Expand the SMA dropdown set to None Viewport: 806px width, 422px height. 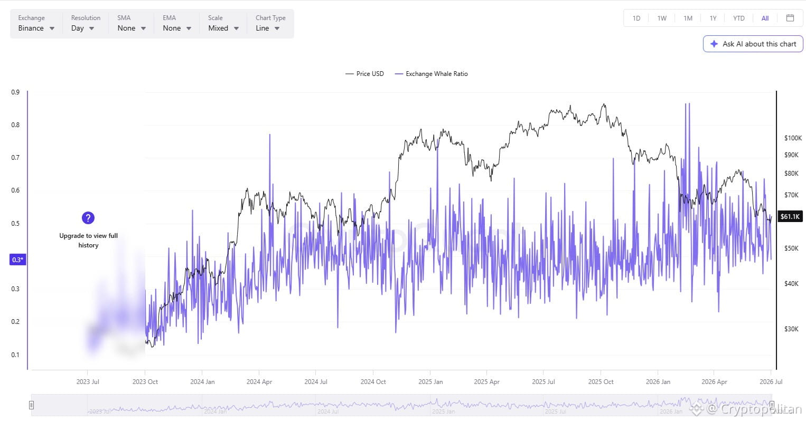coord(132,23)
